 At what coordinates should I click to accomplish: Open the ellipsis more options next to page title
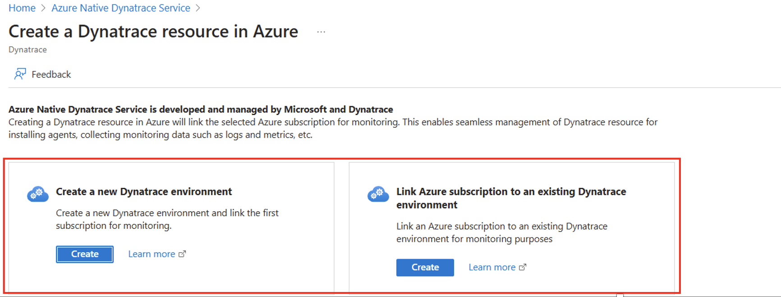(321, 32)
